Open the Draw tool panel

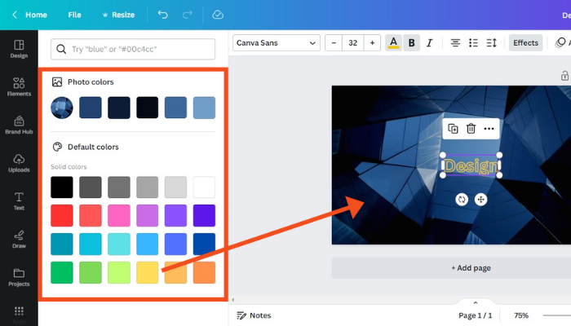click(19, 239)
